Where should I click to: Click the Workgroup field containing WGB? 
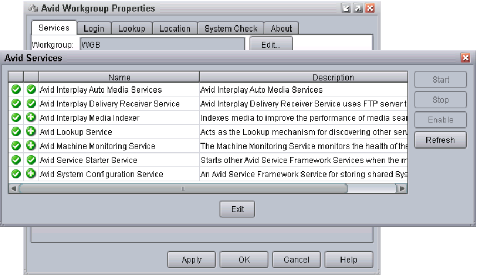point(163,44)
